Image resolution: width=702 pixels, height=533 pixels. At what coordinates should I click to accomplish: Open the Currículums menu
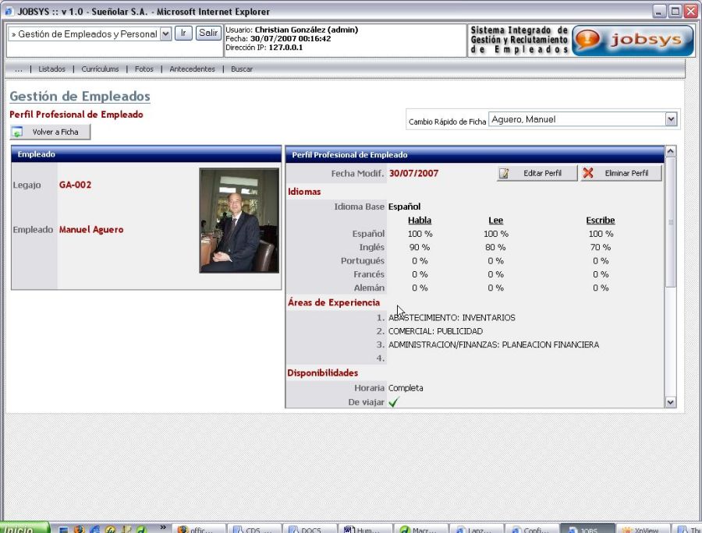point(100,69)
